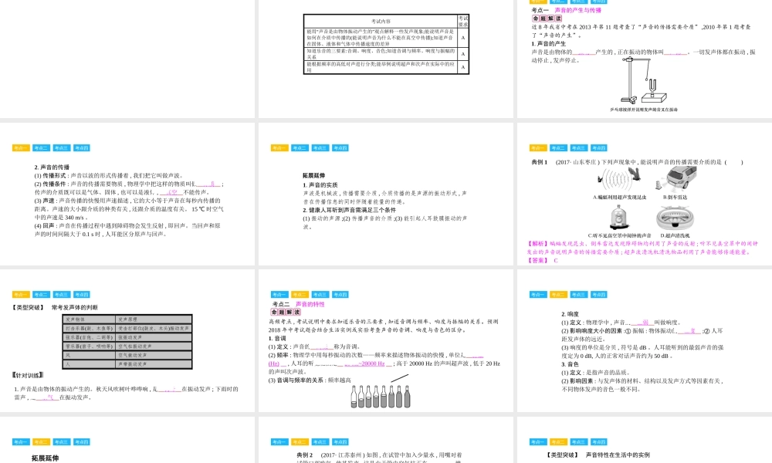Select 考点二 tab on 声音的特性 slide

click(300, 295)
